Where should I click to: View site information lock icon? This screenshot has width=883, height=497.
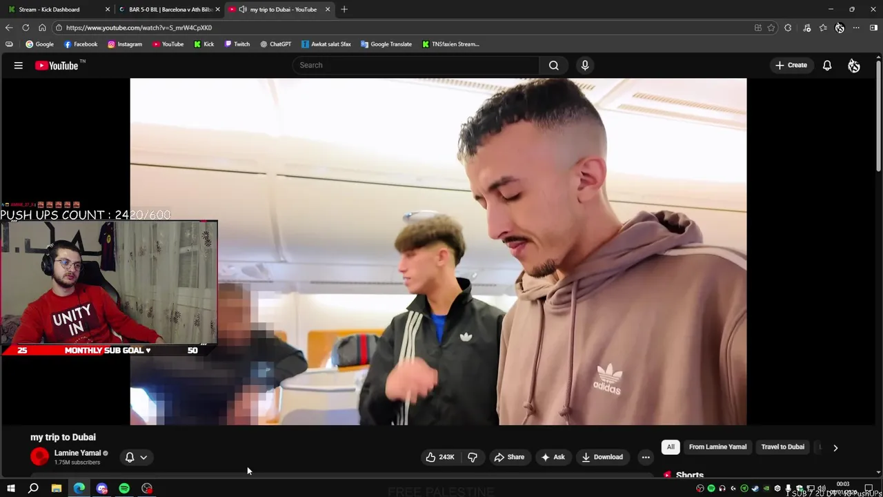[x=59, y=28]
